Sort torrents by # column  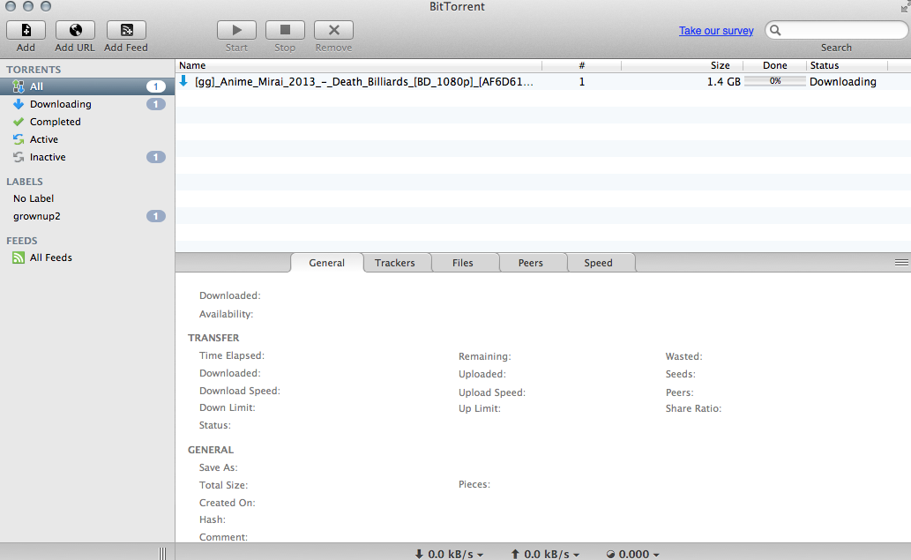click(x=581, y=65)
